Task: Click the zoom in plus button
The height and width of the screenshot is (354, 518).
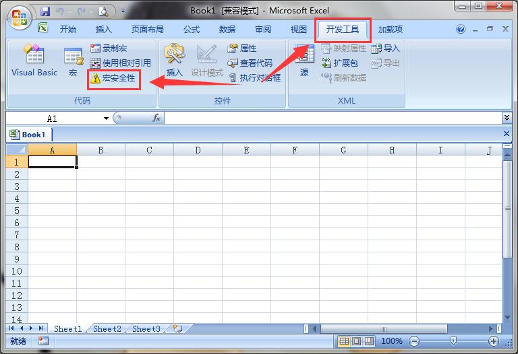Action: point(494,341)
